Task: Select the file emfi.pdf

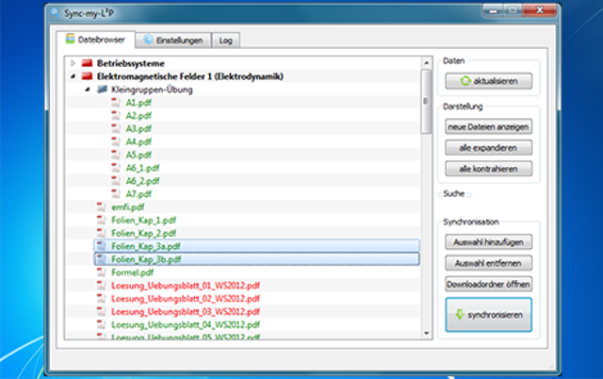Action: 128,207
